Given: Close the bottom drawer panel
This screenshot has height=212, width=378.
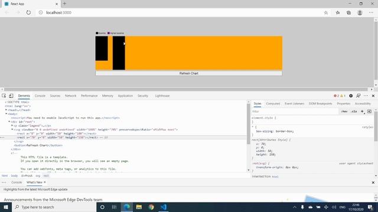Looking at the screenshot, I should [x=373, y=183].
